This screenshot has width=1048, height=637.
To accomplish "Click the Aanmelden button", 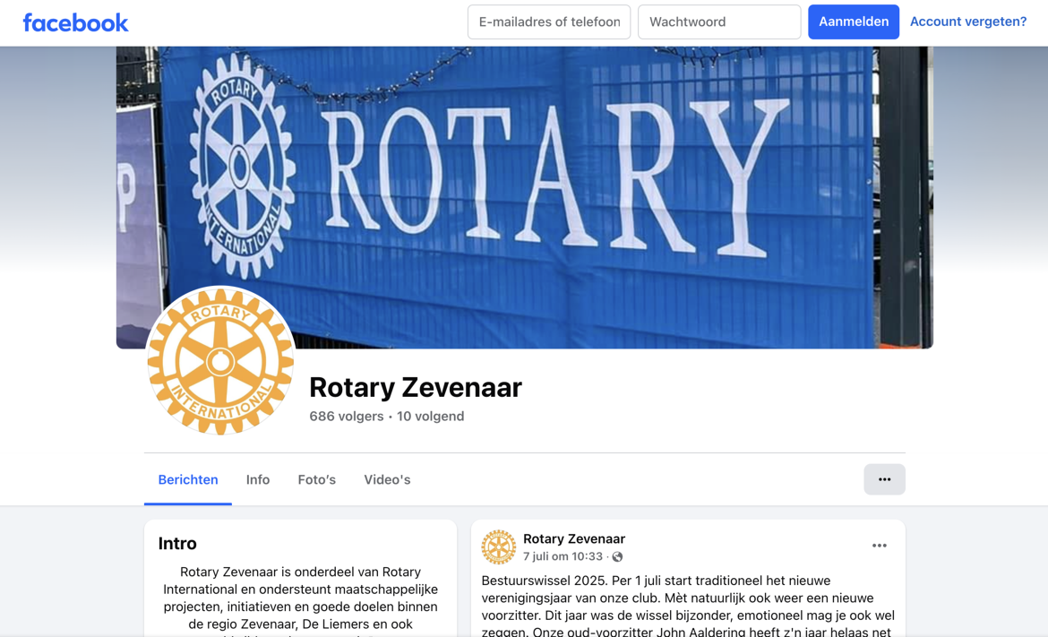I will tap(854, 22).
